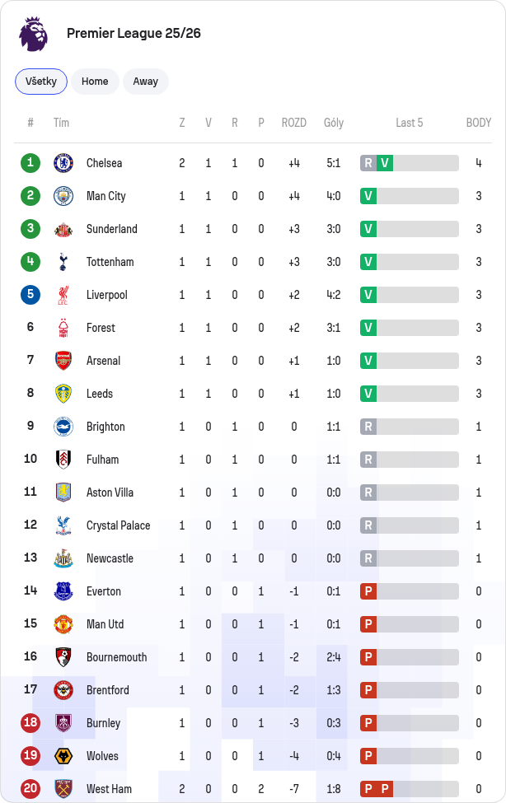Open the Liverpool crest icon
This screenshot has width=506, height=803.
click(63, 295)
